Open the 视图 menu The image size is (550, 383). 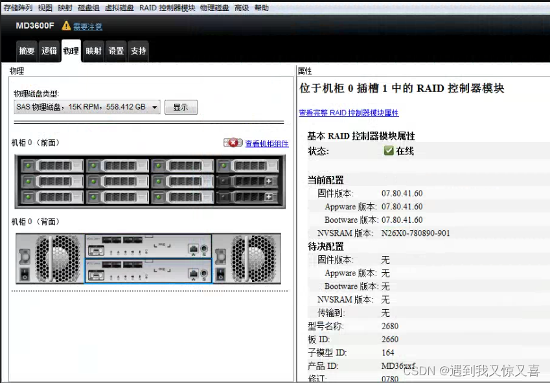(x=45, y=8)
